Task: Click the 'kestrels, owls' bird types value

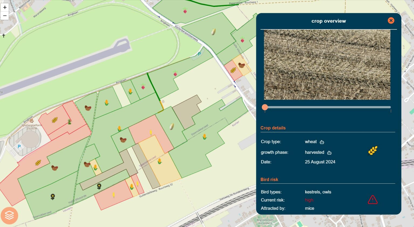Action: pyautogui.click(x=318, y=192)
